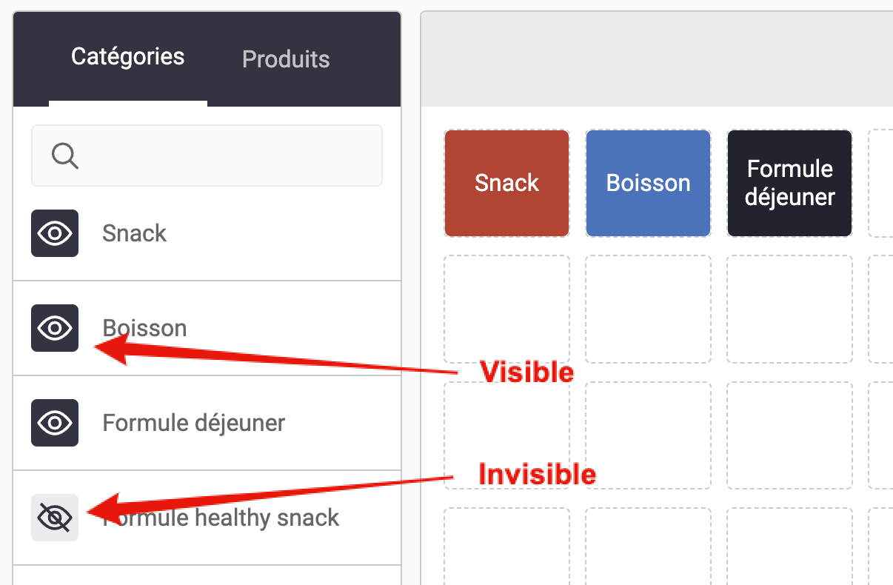Hide the Formule déjeuner category
Screen dimensions: 893x585
(x=55, y=423)
